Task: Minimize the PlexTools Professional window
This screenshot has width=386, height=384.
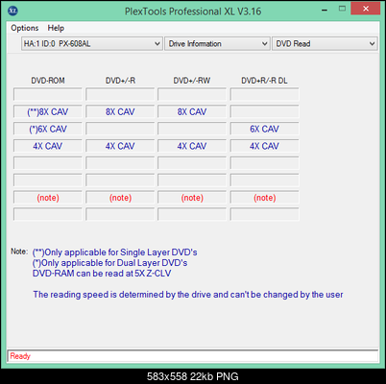Action: point(325,10)
